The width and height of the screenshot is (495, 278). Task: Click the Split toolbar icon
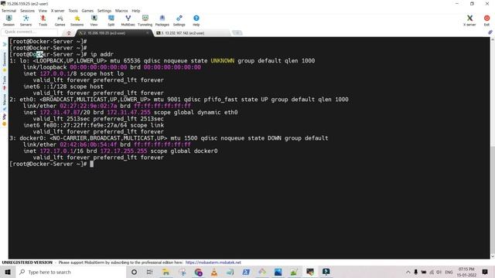tap(111, 21)
